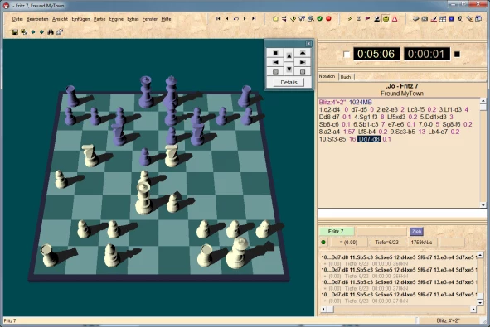Click the binoculars search icon

pyautogui.click(x=51, y=31)
